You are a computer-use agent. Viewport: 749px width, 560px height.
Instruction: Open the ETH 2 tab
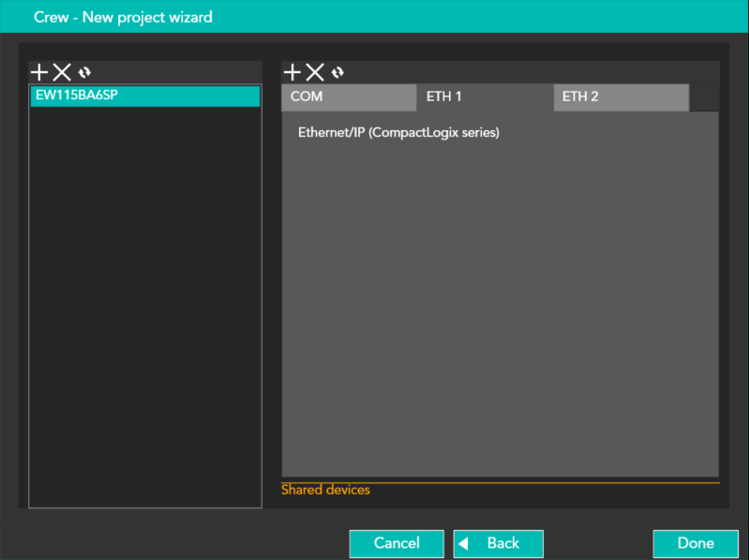(x=621, y=97)
